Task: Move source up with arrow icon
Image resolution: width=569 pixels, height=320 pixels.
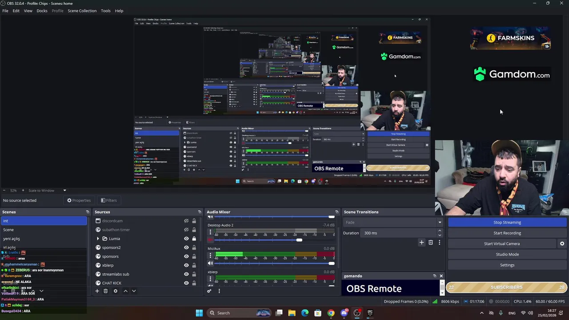Action: point(125,291)
